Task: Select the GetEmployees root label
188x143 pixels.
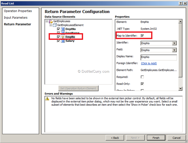Action: pos(62,21)
